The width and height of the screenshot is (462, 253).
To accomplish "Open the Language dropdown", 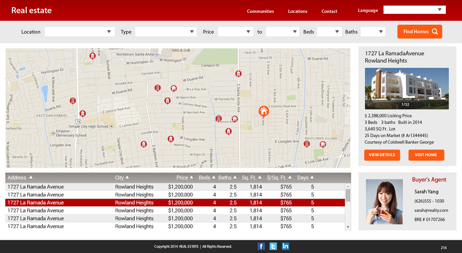I will 414,10.
